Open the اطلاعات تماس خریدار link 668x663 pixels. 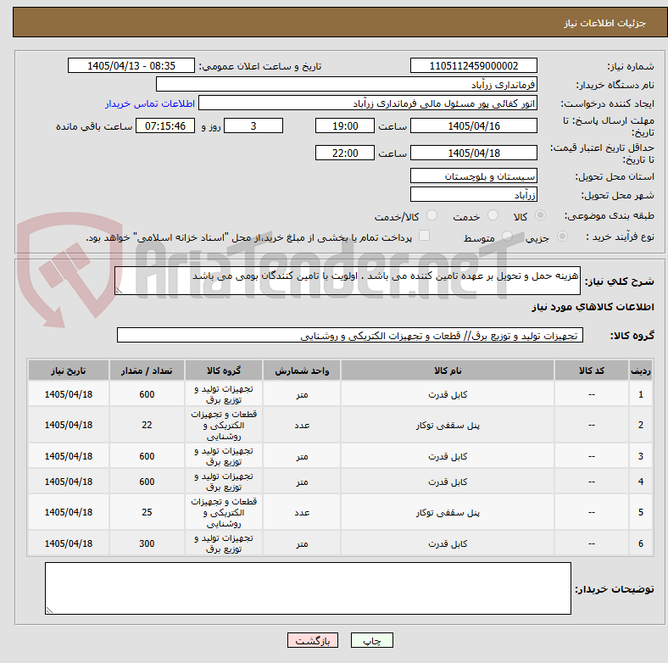(150, 103)
